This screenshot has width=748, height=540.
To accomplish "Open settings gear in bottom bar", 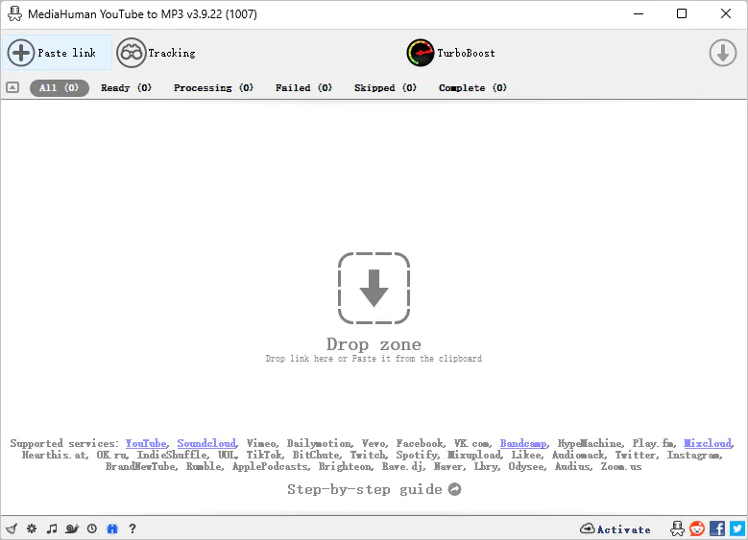I will pos(32,528).
